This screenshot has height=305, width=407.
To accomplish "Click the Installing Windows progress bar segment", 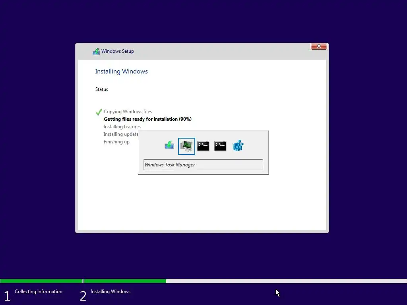I will (x=245, y=281).
